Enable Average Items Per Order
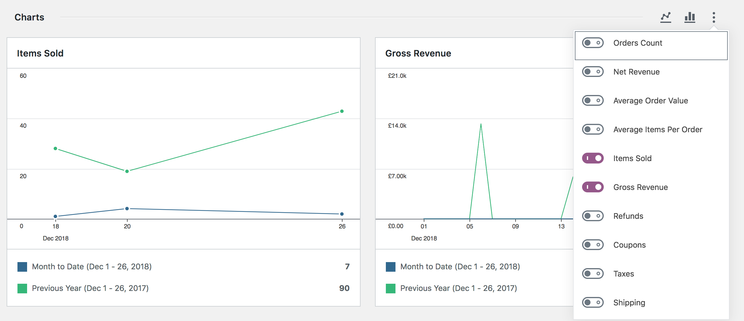 coord(593,129)
